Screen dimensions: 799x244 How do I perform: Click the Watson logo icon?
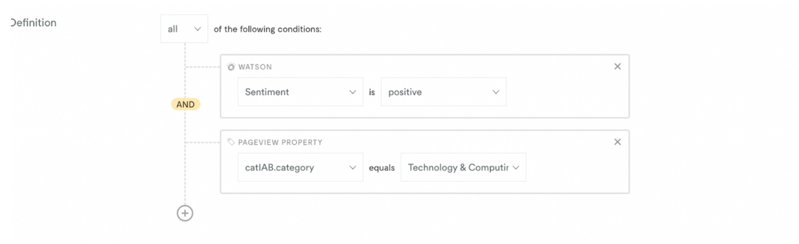[231, 67]
